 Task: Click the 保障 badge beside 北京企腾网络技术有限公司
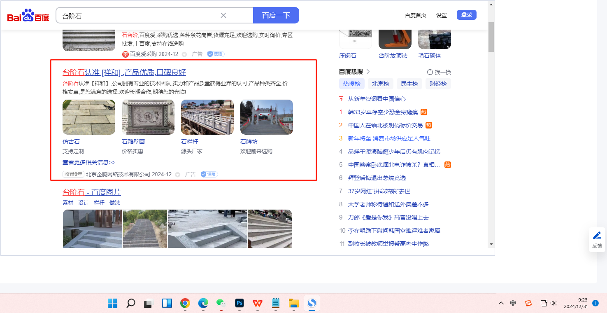pos(209,174)
